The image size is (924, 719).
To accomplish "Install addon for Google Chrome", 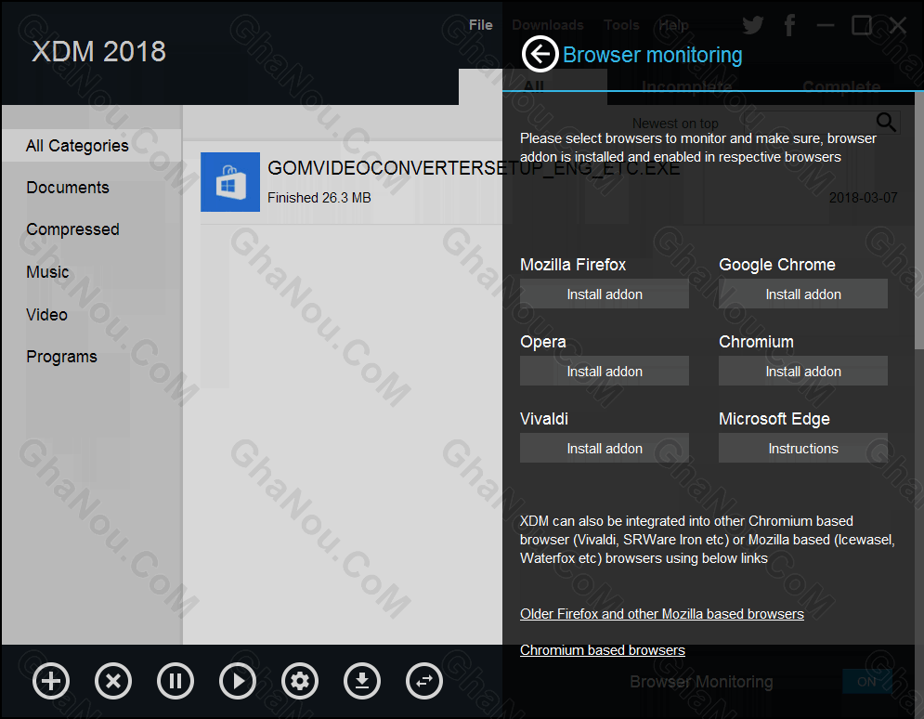I will pos(802,294).
